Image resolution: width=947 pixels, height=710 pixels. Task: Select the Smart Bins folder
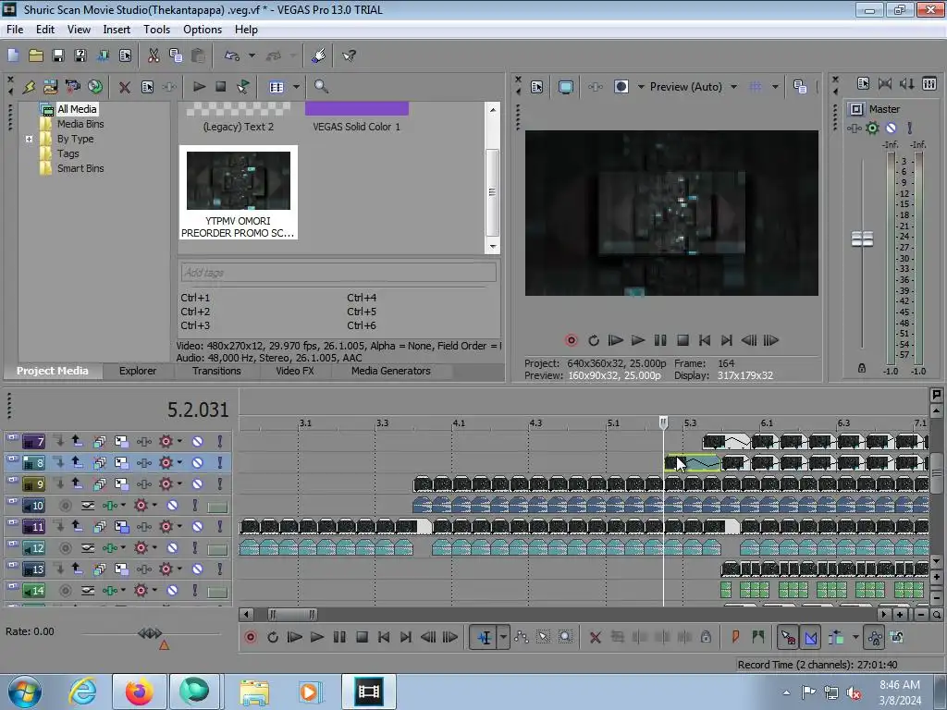tap(80, 168)
